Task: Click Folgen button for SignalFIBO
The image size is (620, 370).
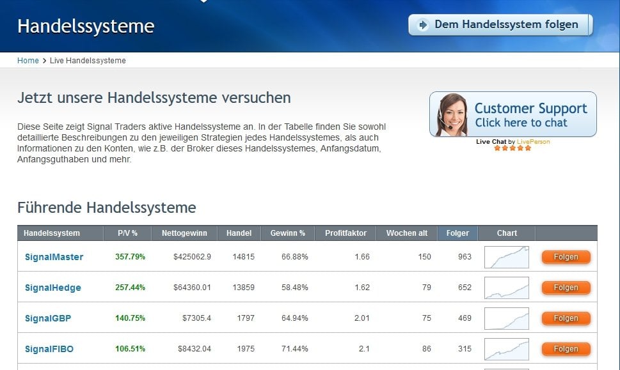Action: click(x=566, y=349)
